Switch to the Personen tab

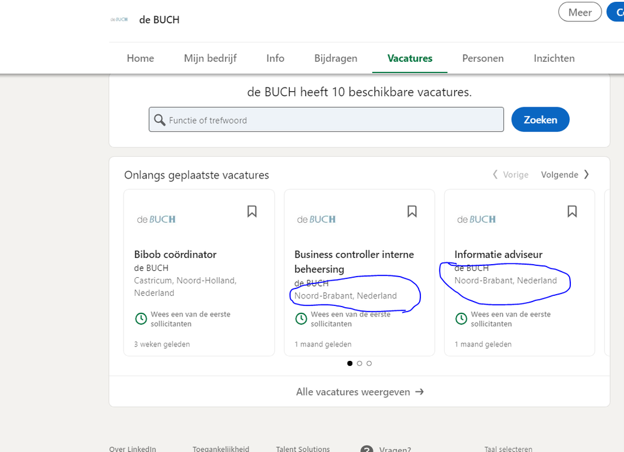tap(483, 58)
